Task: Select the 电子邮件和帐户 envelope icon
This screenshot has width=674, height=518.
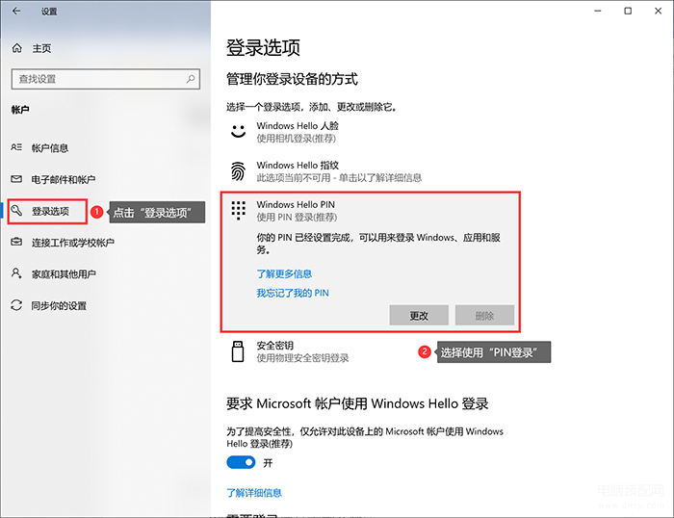Action: (16, 179)
